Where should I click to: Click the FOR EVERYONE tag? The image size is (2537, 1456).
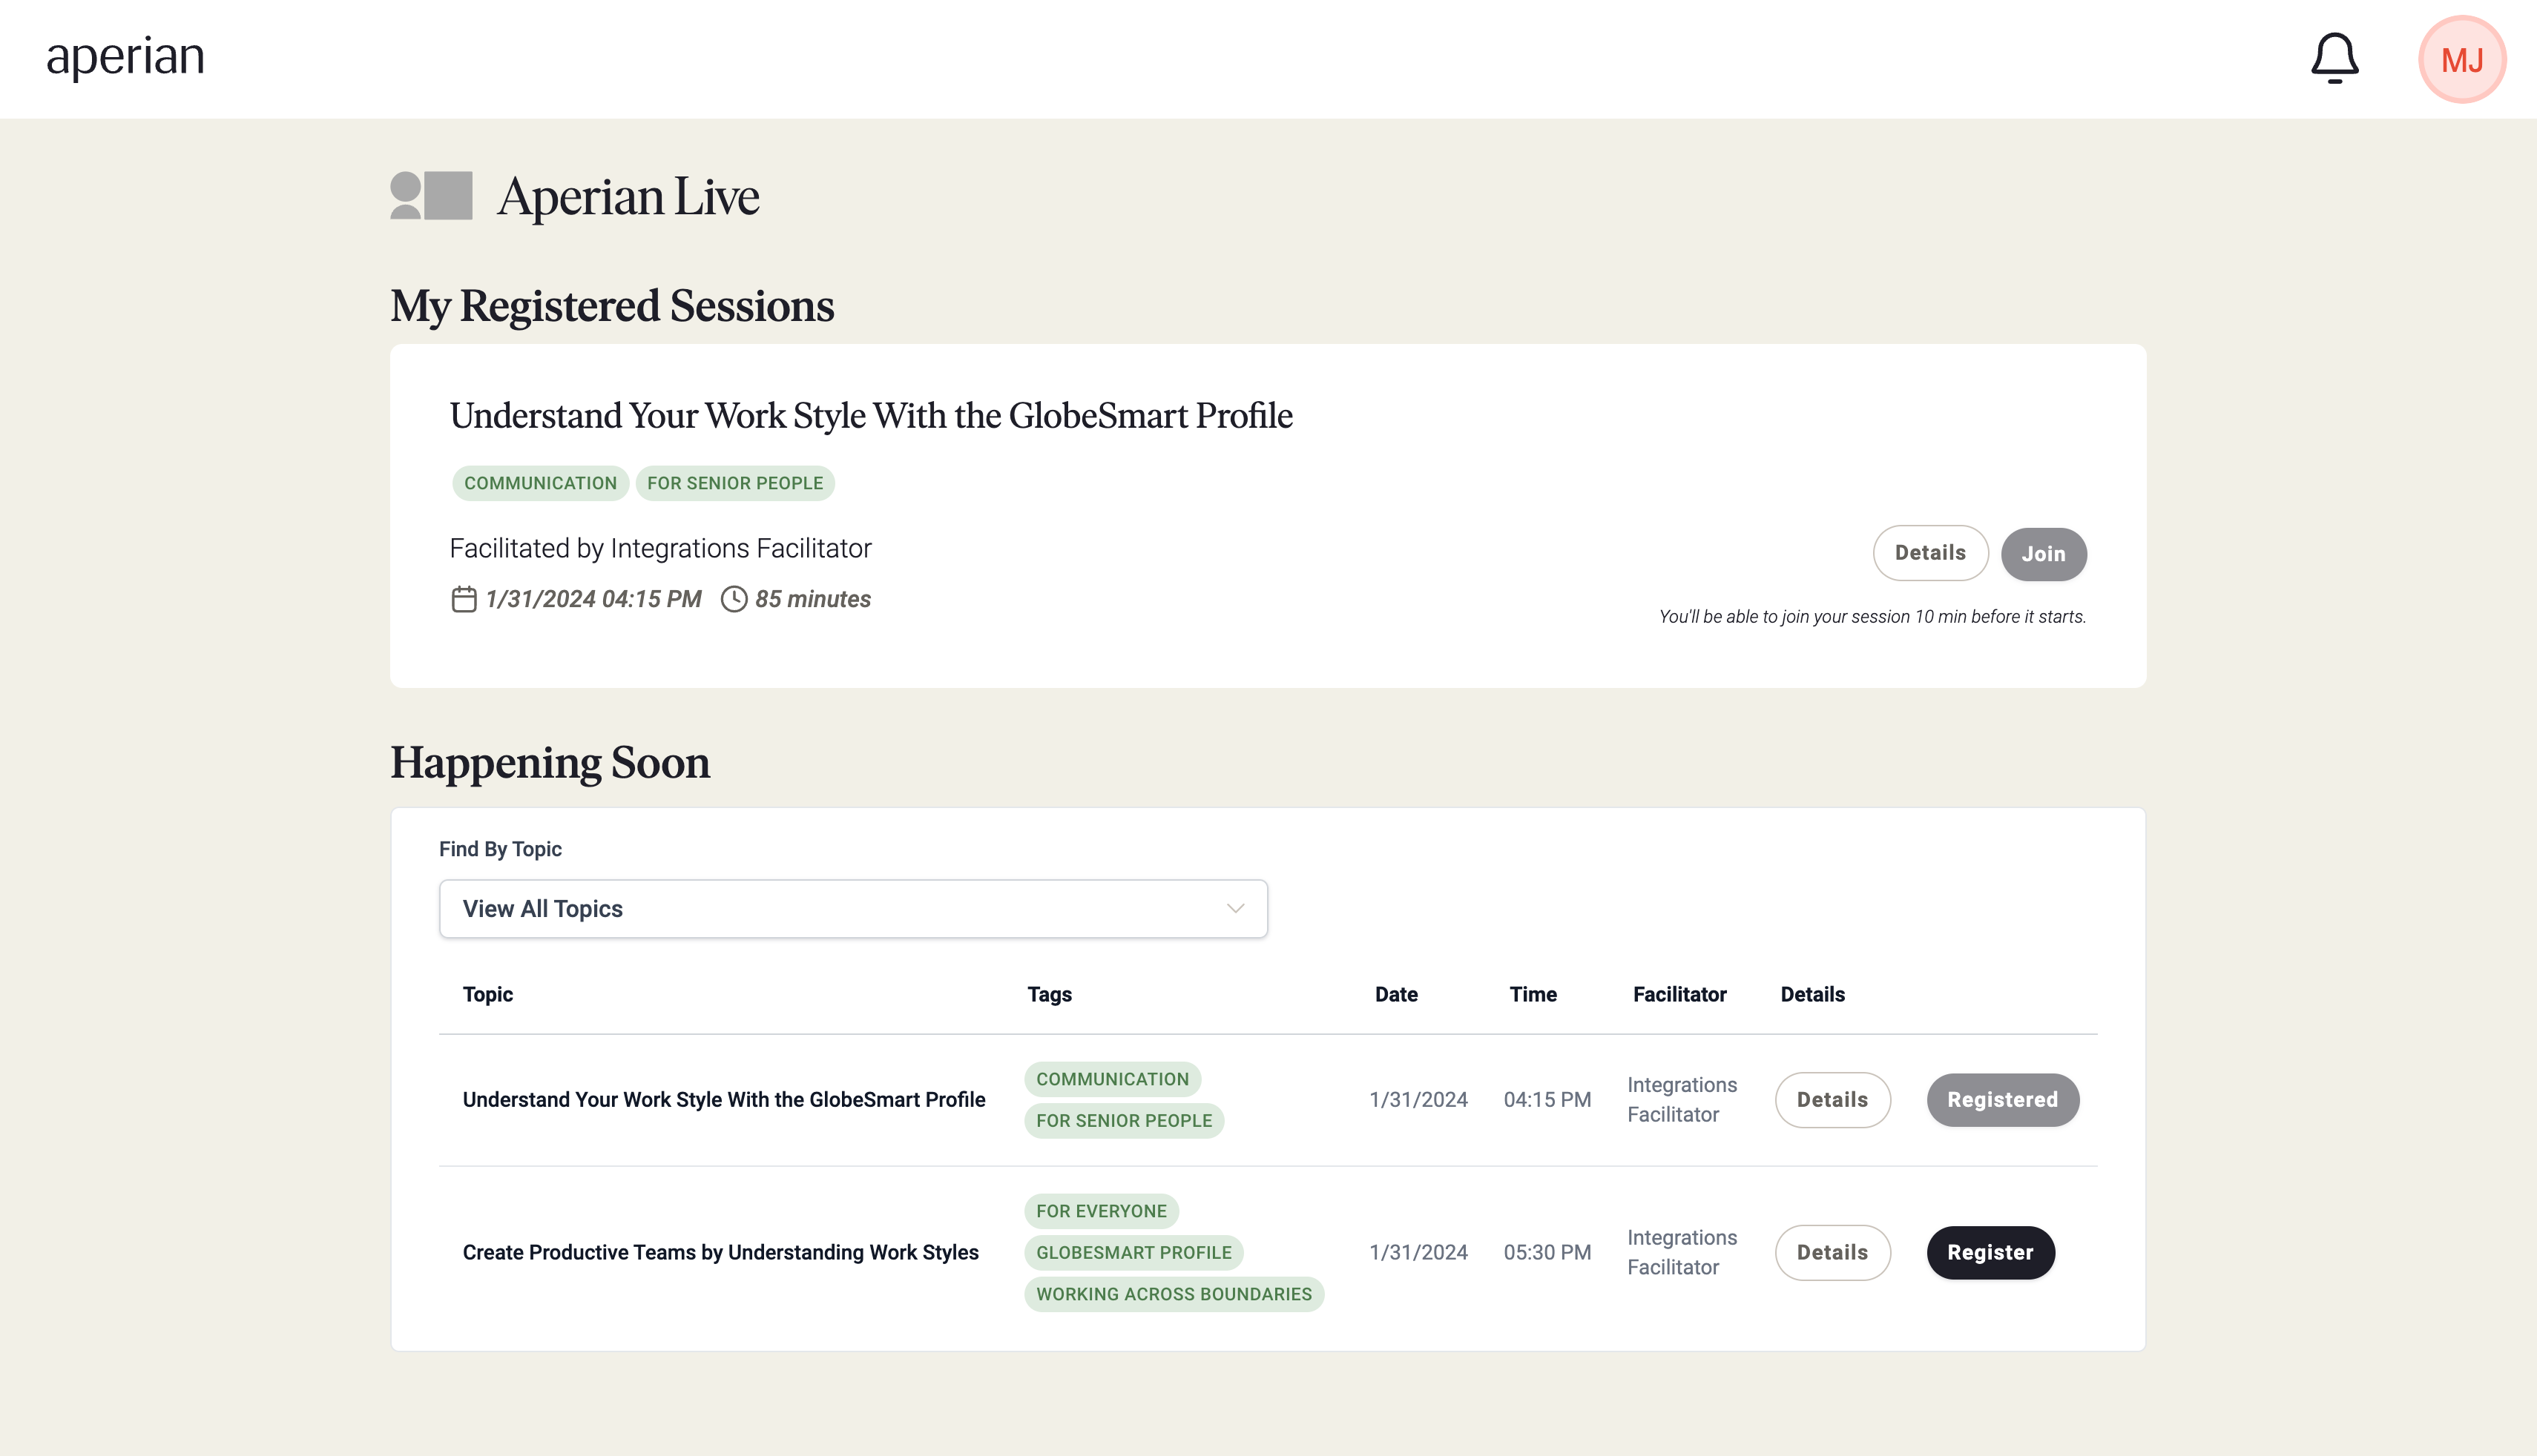coord(1102,1211)
